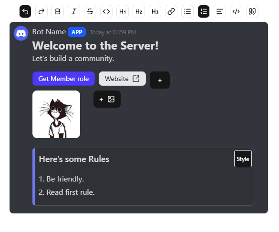
Task: Open the Website link button
Action: point(122,79)
